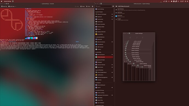This screenshot has width=189, height=106.
Task: Open Text & Fonts settings
Action: pos(104,67)
